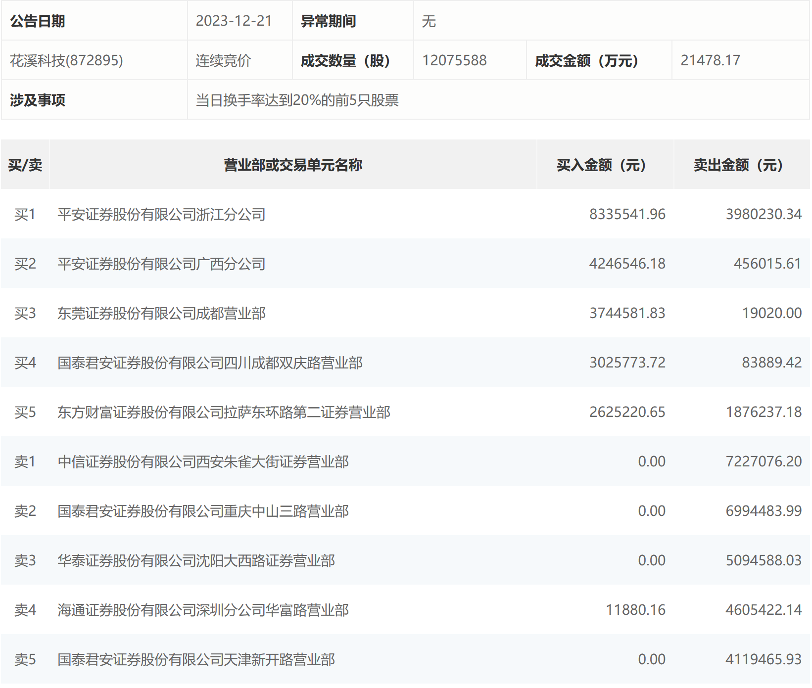Click the 公告日期 label

(38, 21)
